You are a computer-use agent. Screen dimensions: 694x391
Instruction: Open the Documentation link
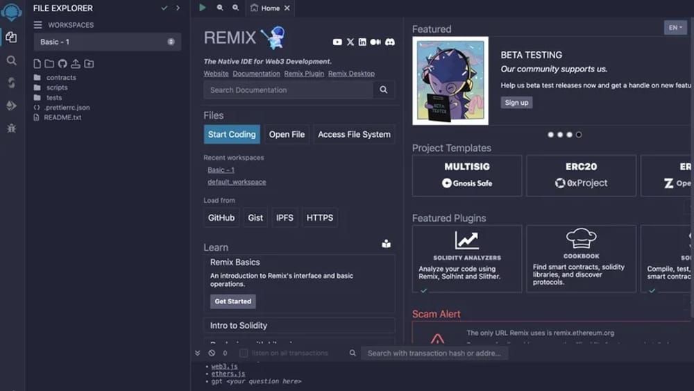coord(256,74)
